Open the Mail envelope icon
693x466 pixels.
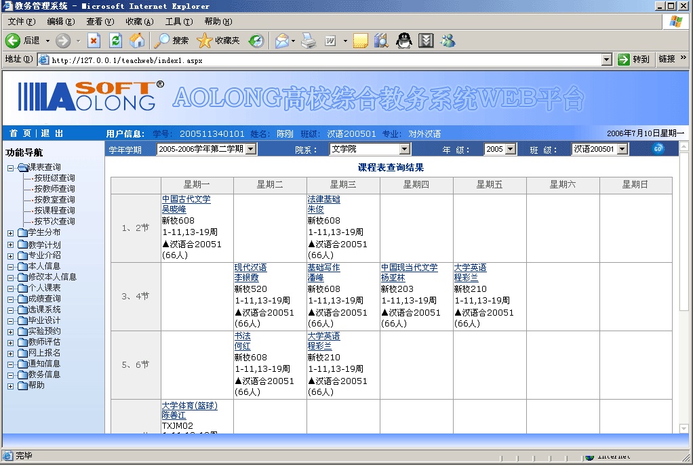[281, 41]
